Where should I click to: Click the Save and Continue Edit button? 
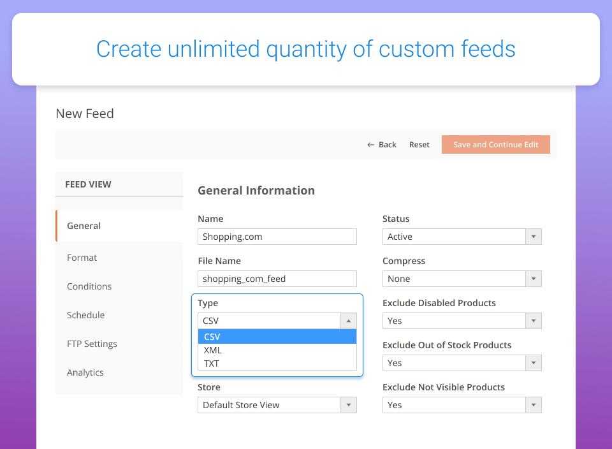pos(496,145)
